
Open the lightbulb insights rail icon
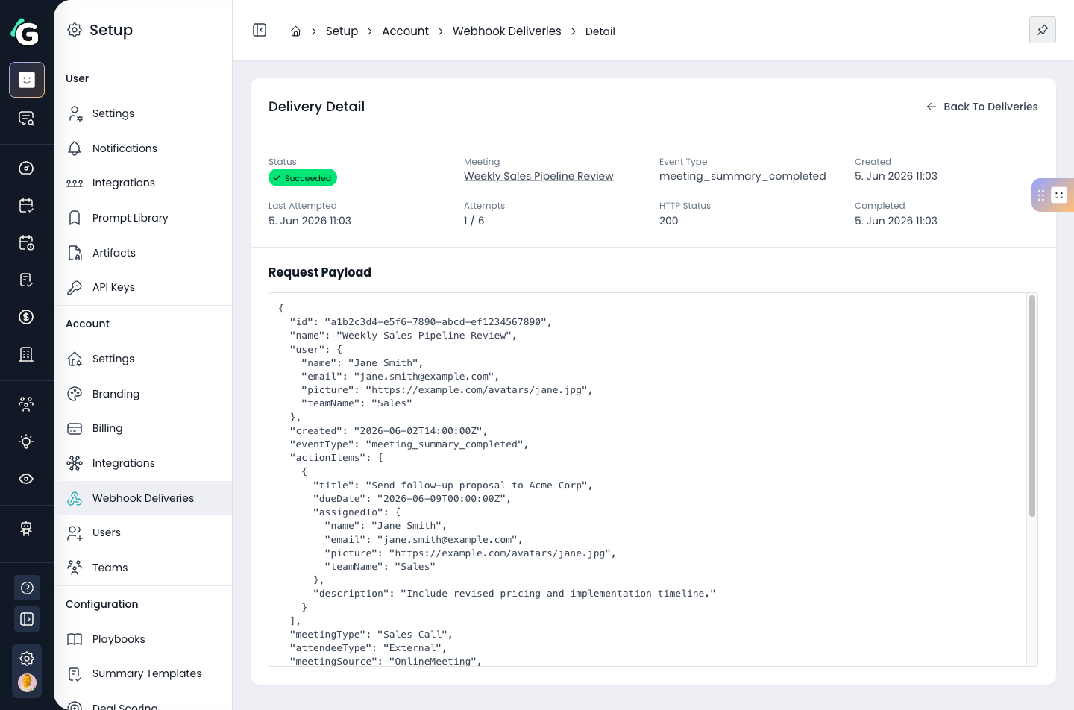pos(27,442)
